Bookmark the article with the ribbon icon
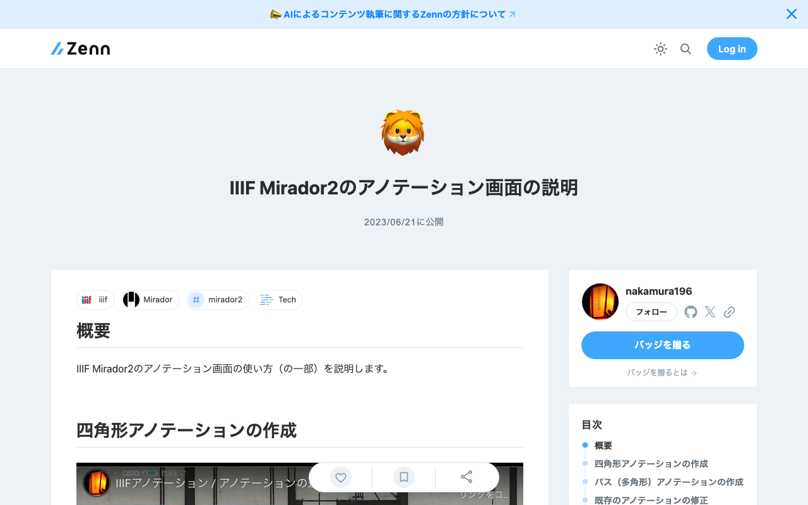 403,477
